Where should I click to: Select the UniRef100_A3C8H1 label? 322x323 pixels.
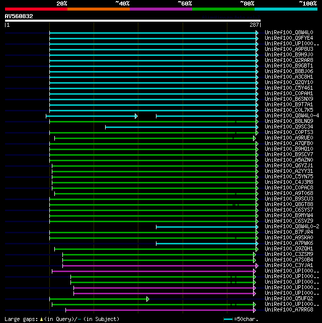pyautogui.click(x=289, y=77)
